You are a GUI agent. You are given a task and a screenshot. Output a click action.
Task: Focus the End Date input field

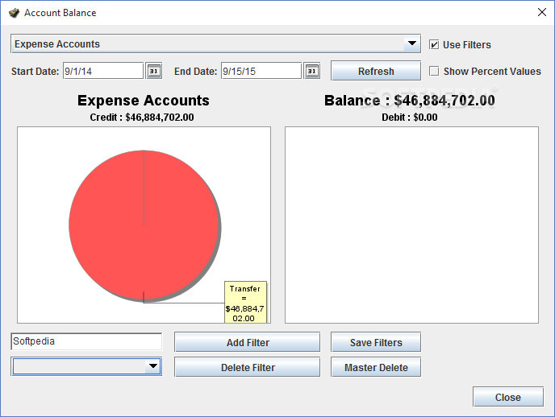[x=261, y=71]
